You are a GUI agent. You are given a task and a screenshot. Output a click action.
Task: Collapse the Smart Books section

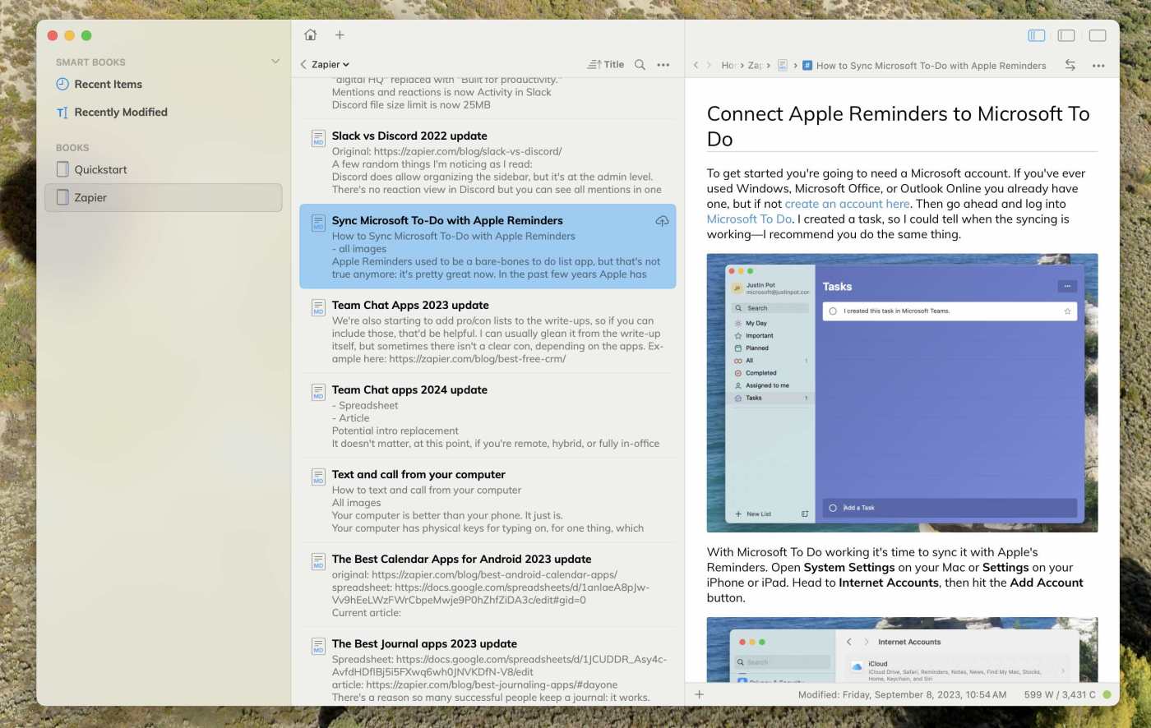tap(275, 62)
